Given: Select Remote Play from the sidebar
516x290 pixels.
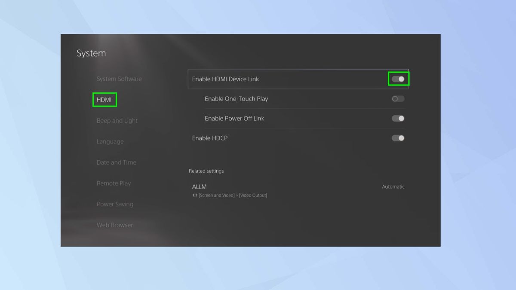Looking at the screenshot, I should (114, 183).
